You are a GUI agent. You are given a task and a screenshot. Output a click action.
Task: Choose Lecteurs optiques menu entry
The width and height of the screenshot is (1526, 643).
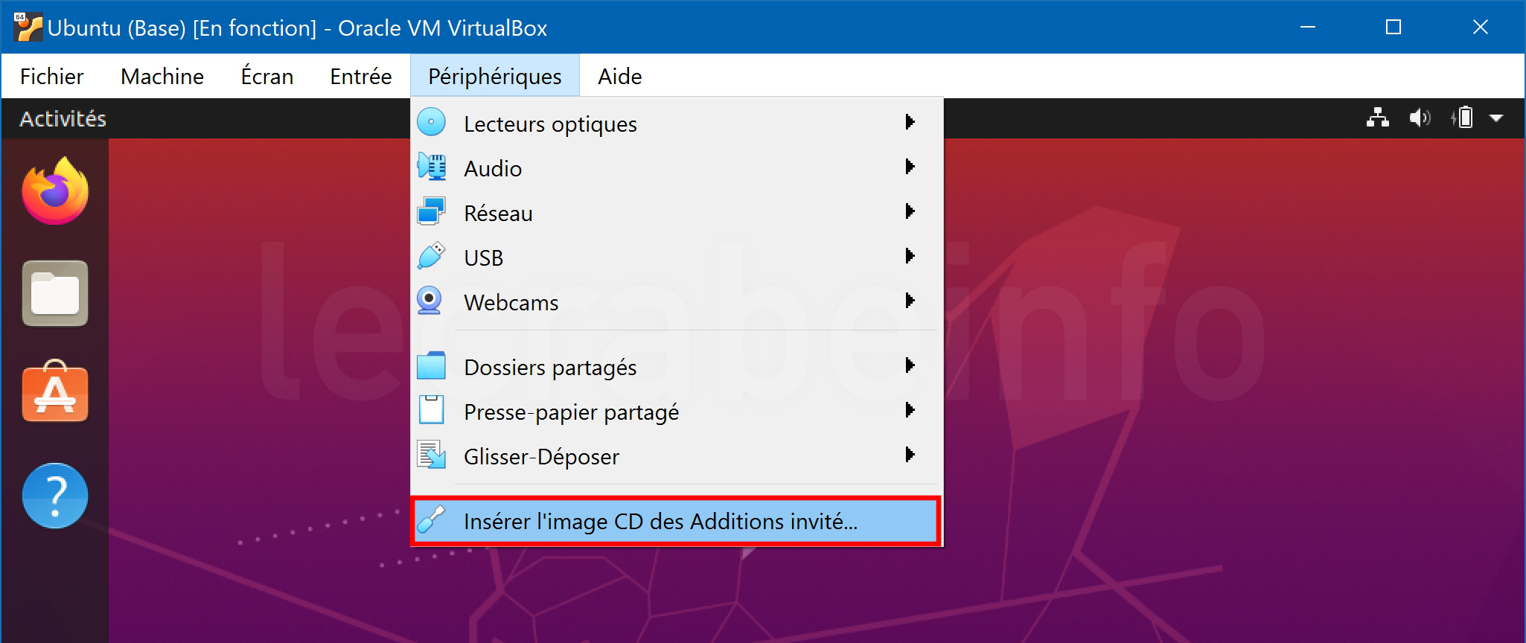tap(677, 123)
